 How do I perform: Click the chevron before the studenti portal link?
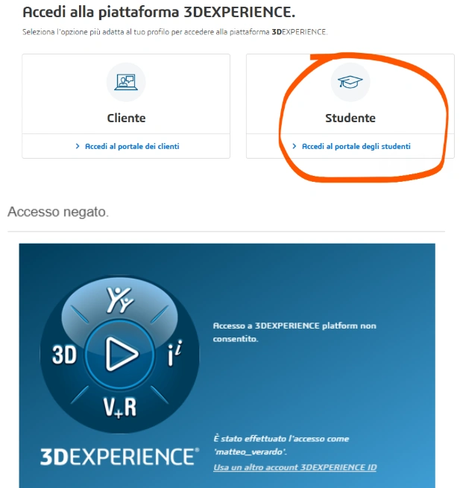click(x=294, y=146)
